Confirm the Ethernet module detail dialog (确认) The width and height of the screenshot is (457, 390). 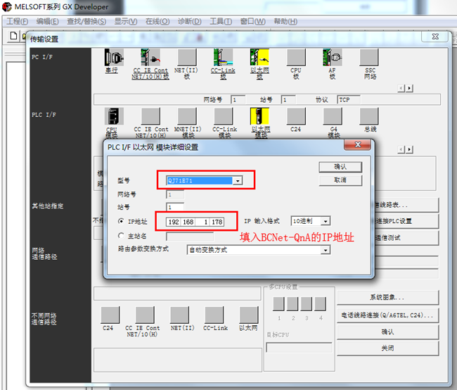point(340,167)
